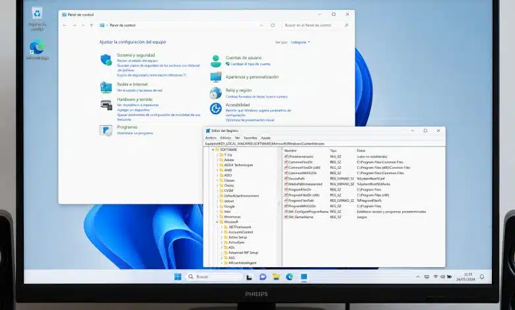Image resolution: width=515 pixels, height=310 pixels.
Task: Select the AGDA Technologies registry key
Action: point(238,165)
